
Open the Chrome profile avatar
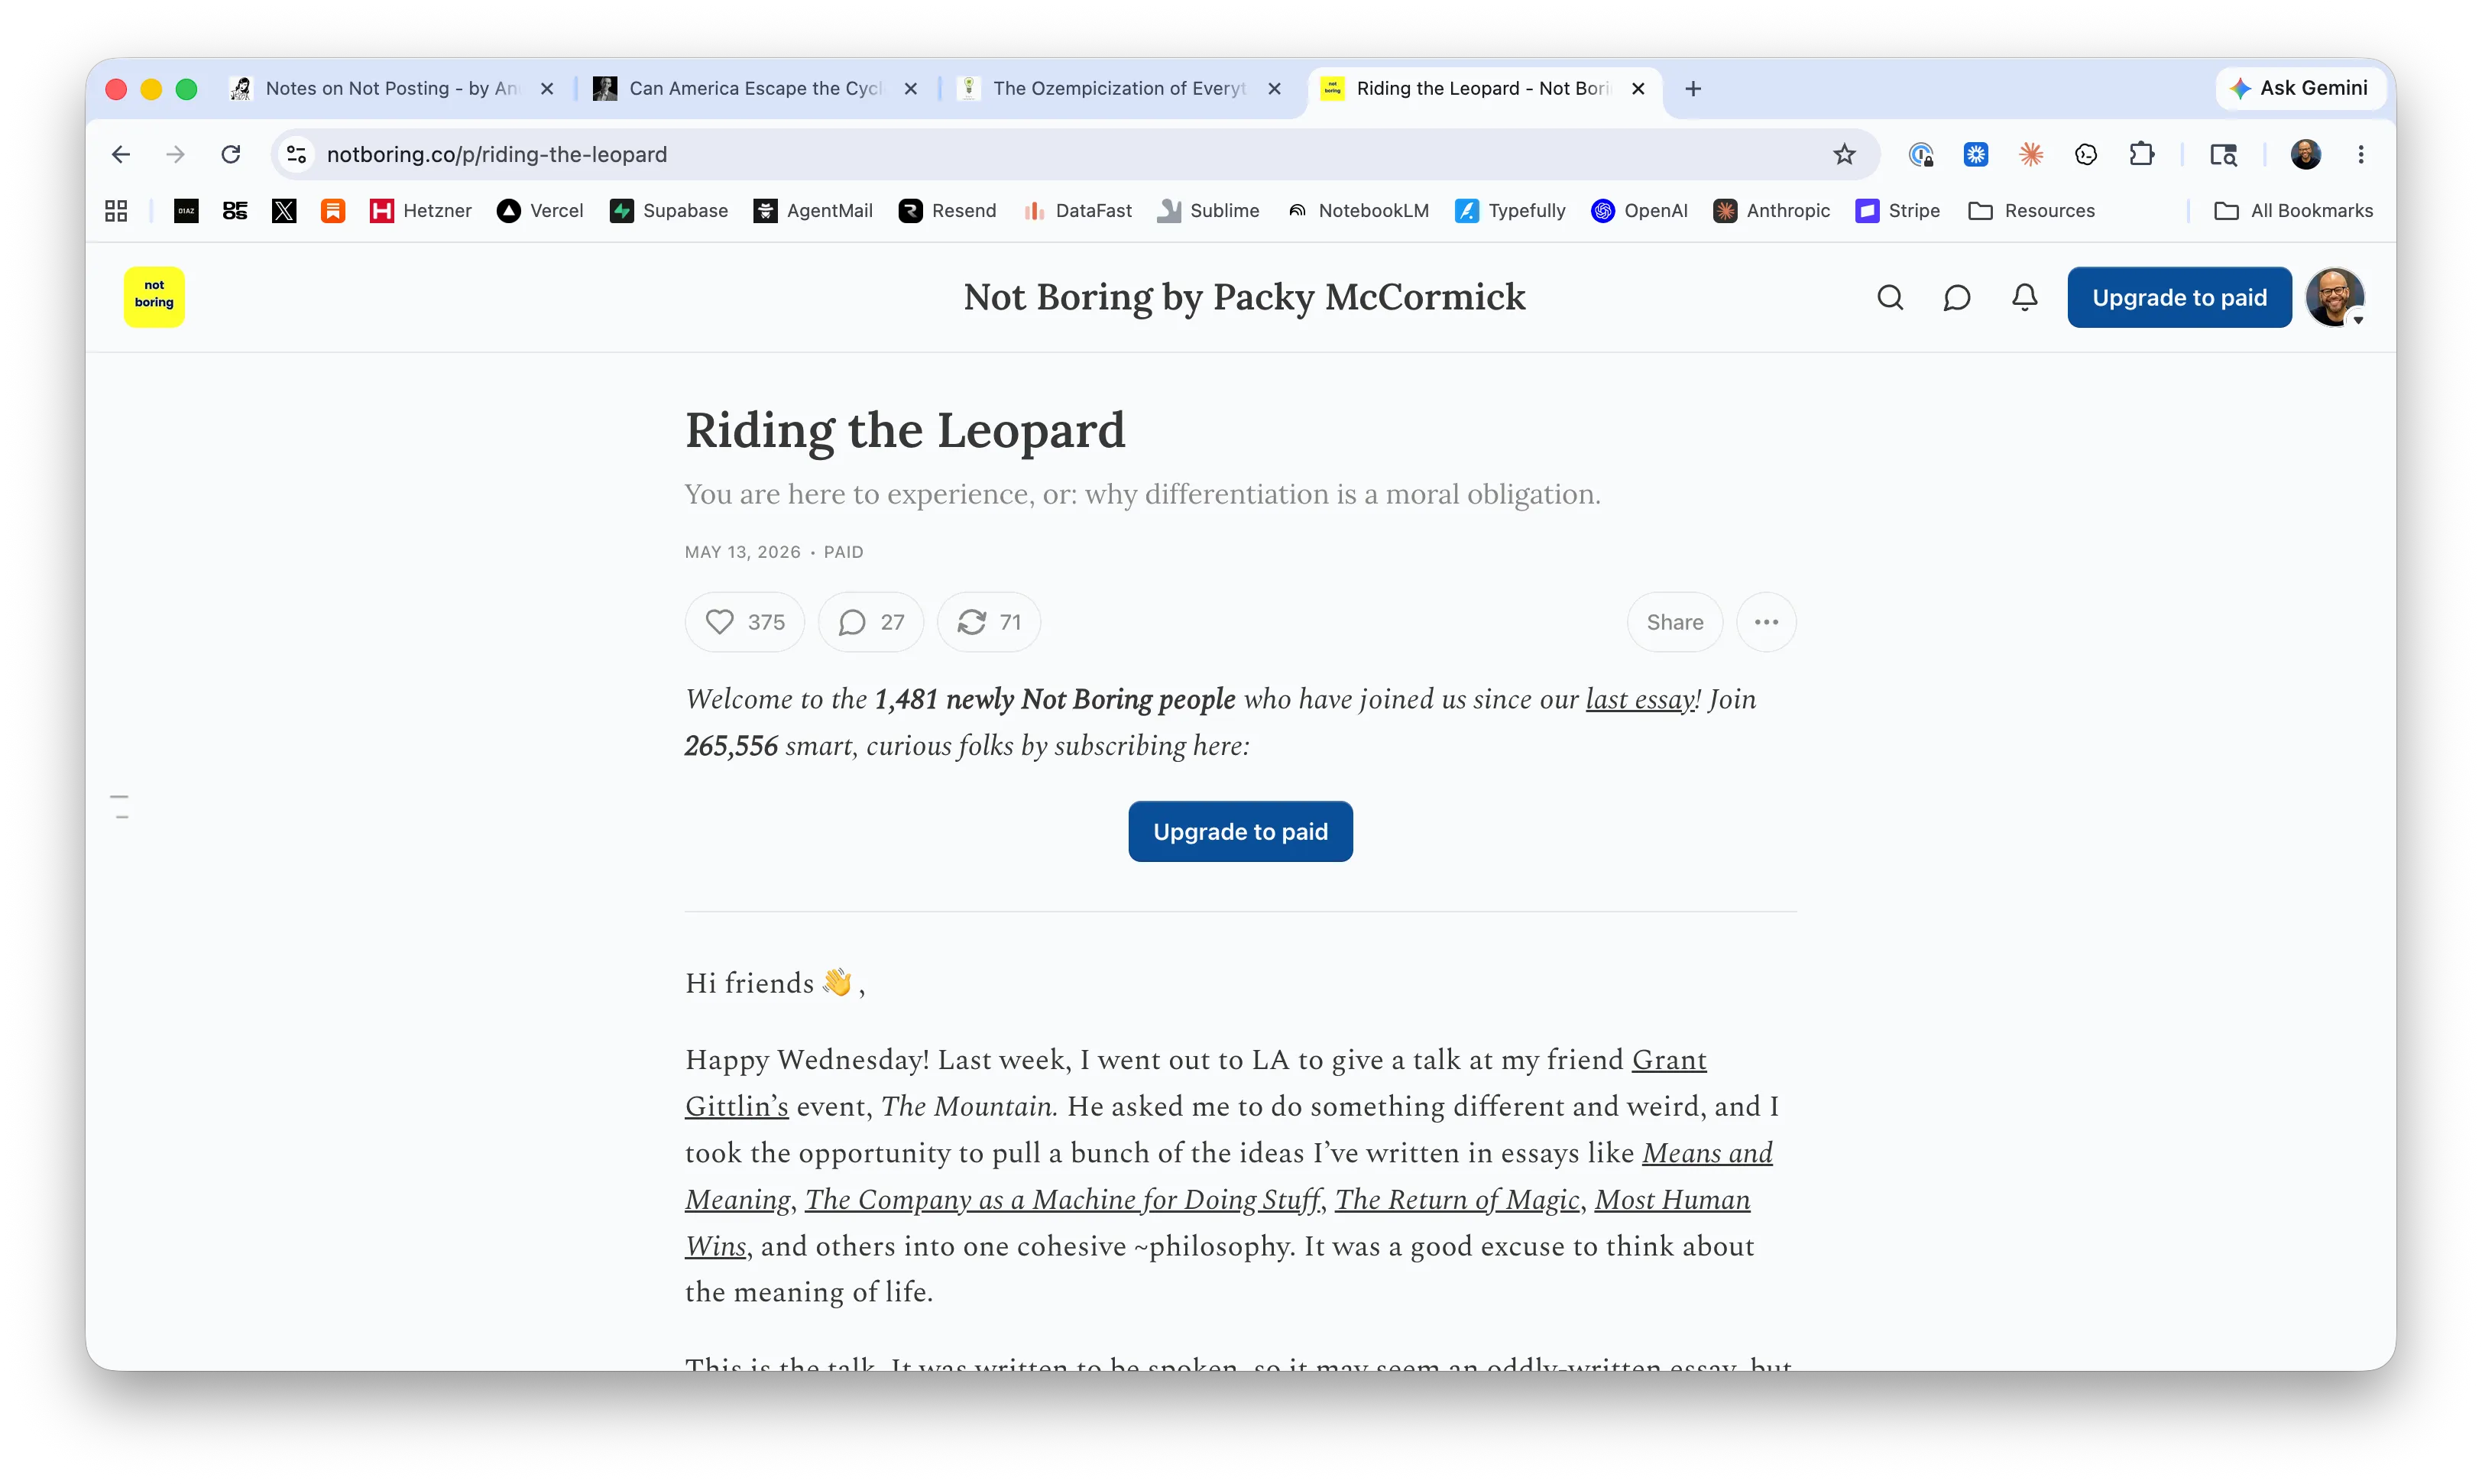pyautogui.click(x=2306, y=154)
